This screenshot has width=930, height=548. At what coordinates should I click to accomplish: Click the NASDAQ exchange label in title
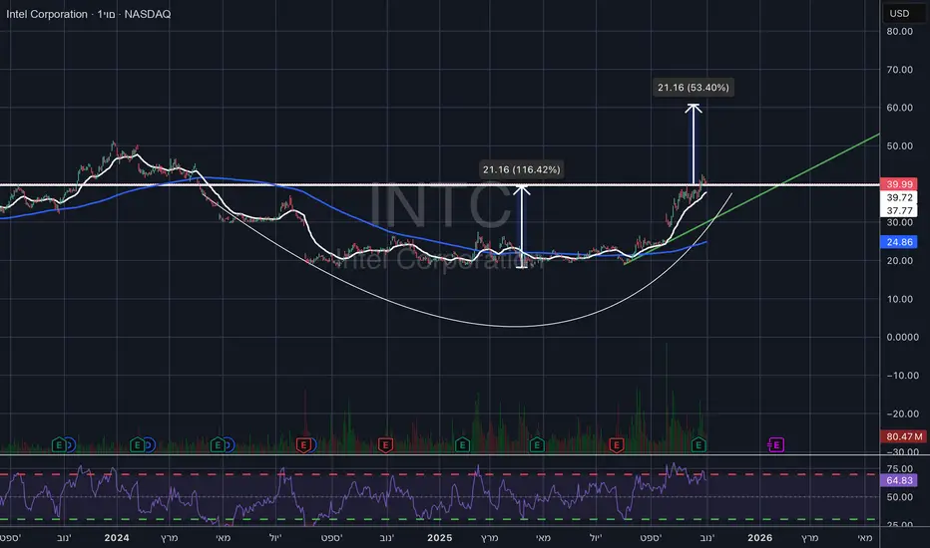click(x=148, y=14)
